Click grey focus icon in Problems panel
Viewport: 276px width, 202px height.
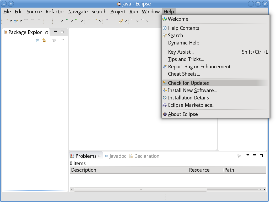pos(239,156)
